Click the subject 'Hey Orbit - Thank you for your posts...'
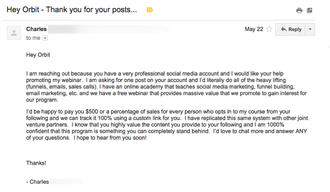The image size is (330, 192). 72,10
